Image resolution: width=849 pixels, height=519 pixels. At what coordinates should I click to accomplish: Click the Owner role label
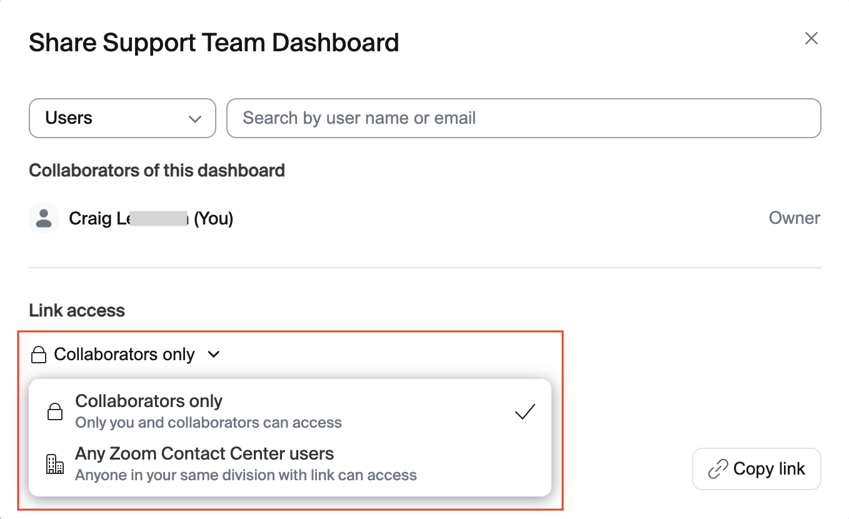tap(794, 218)
